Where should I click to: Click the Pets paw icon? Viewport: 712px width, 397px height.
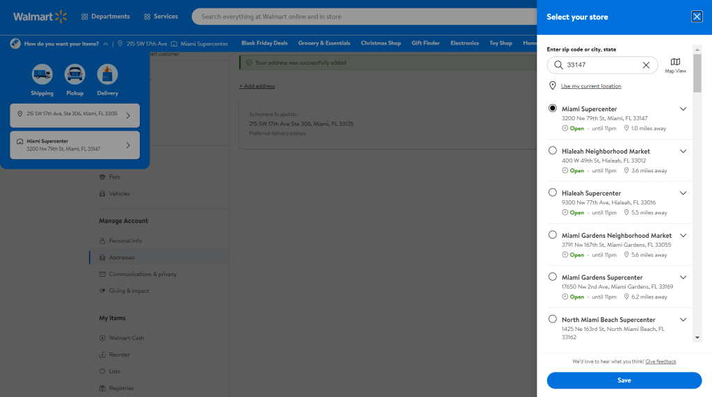[102, 177]
